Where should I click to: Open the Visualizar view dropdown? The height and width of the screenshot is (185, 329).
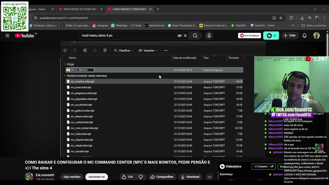(x=148, y=50)
